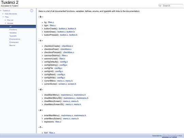Click the '- d -' section heading

pyautogui.click(x=41, y=90)
